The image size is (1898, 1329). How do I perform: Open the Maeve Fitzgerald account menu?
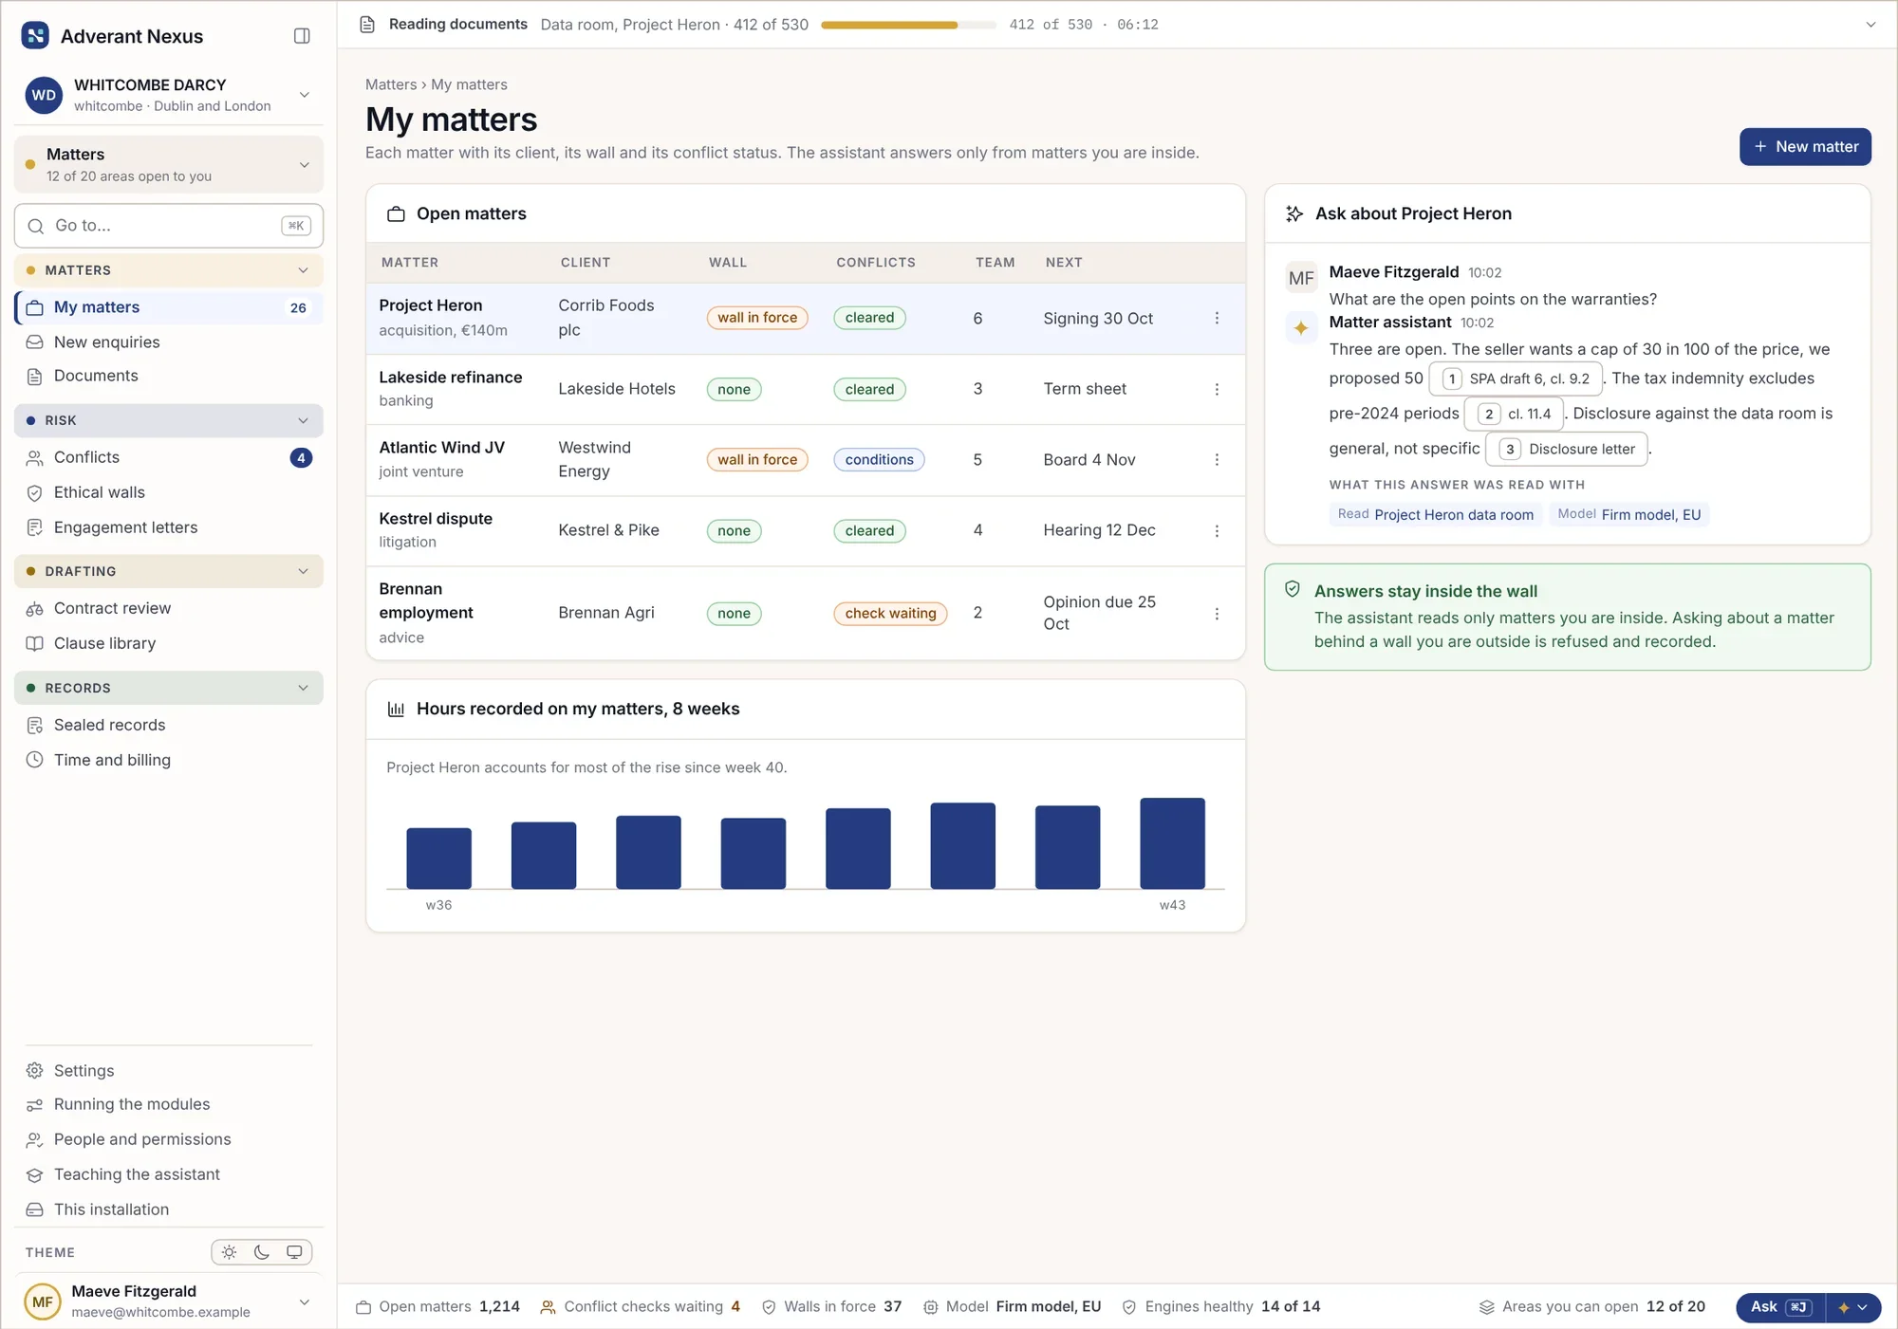(x=169, y=1301)
